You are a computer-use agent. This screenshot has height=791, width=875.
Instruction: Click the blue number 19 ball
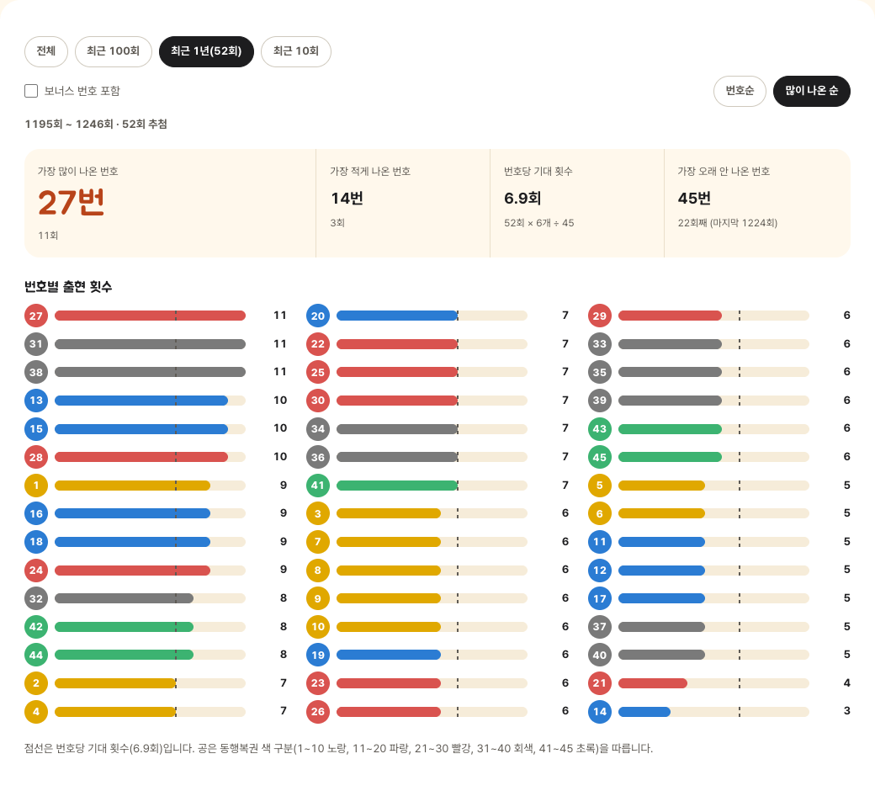pyautogui.click(x=318, y=655)
